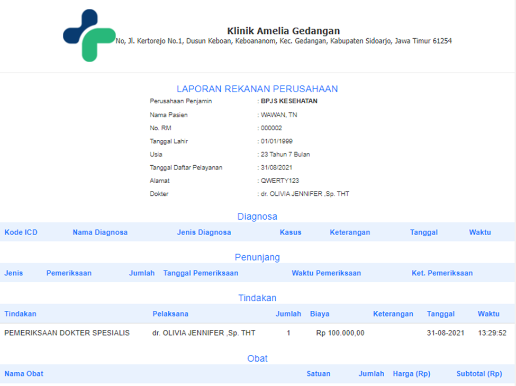This screenshot has width=516, height=386.
Task: Click the cost 'Rp 100.000,00'
Action: coord(340,333)
